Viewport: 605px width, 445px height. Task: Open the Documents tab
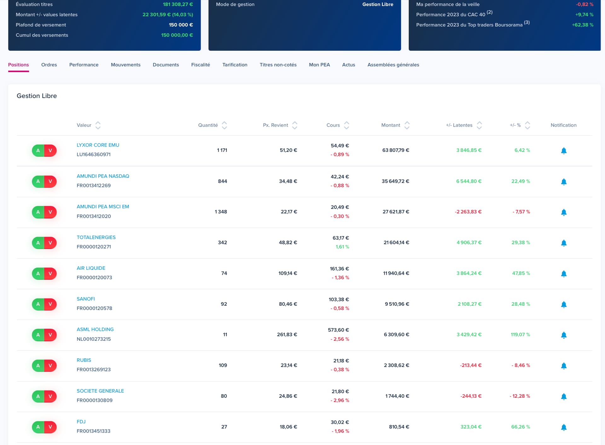tap(166, 65)
